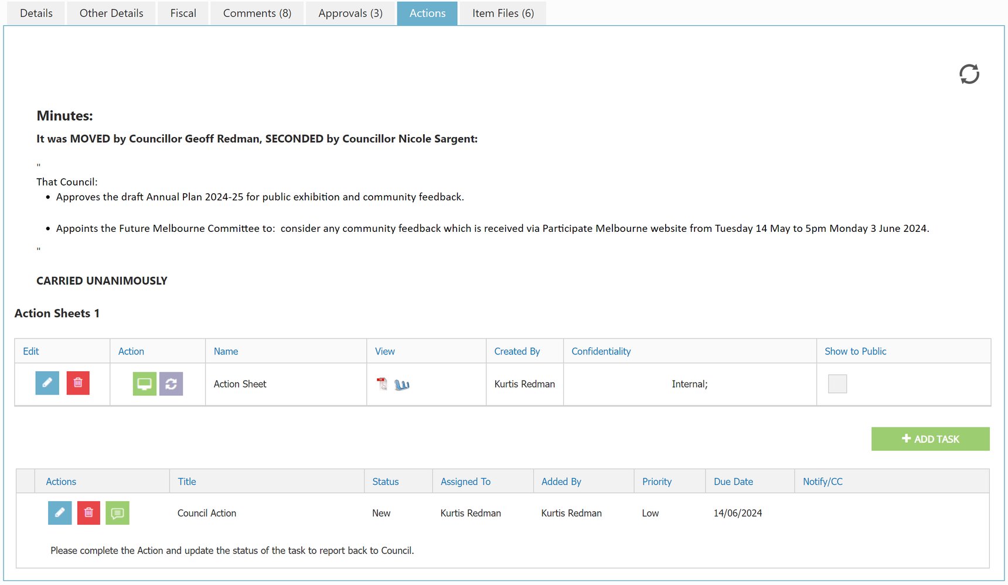Open the Action Sheet PDF view icon
Image resolution: width=1008 pixels, height=585 pixels.
[382, 385]
